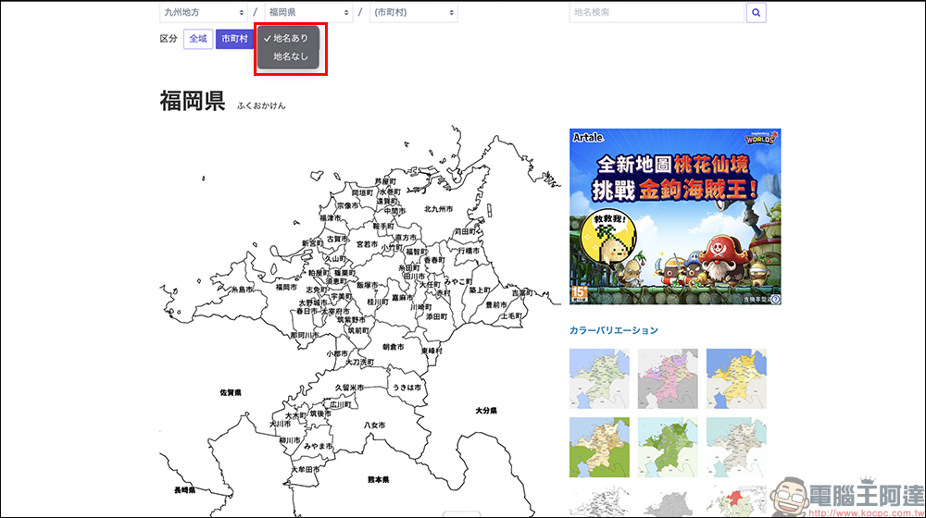Click 八女市 label on the map
Viewport: 926px width, 518px height.
coord(374,425)
